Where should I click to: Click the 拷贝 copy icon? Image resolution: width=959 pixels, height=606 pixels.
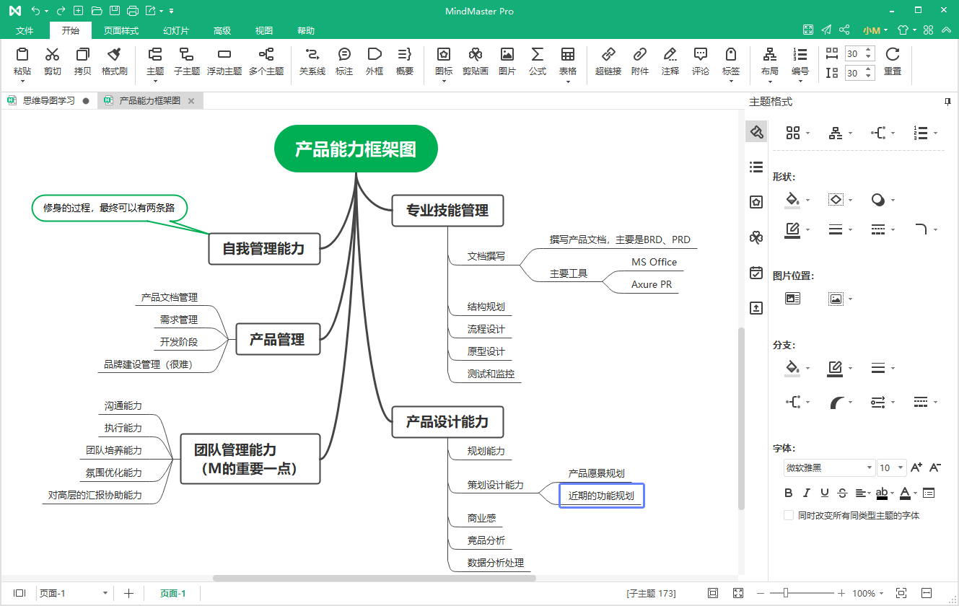83,55
